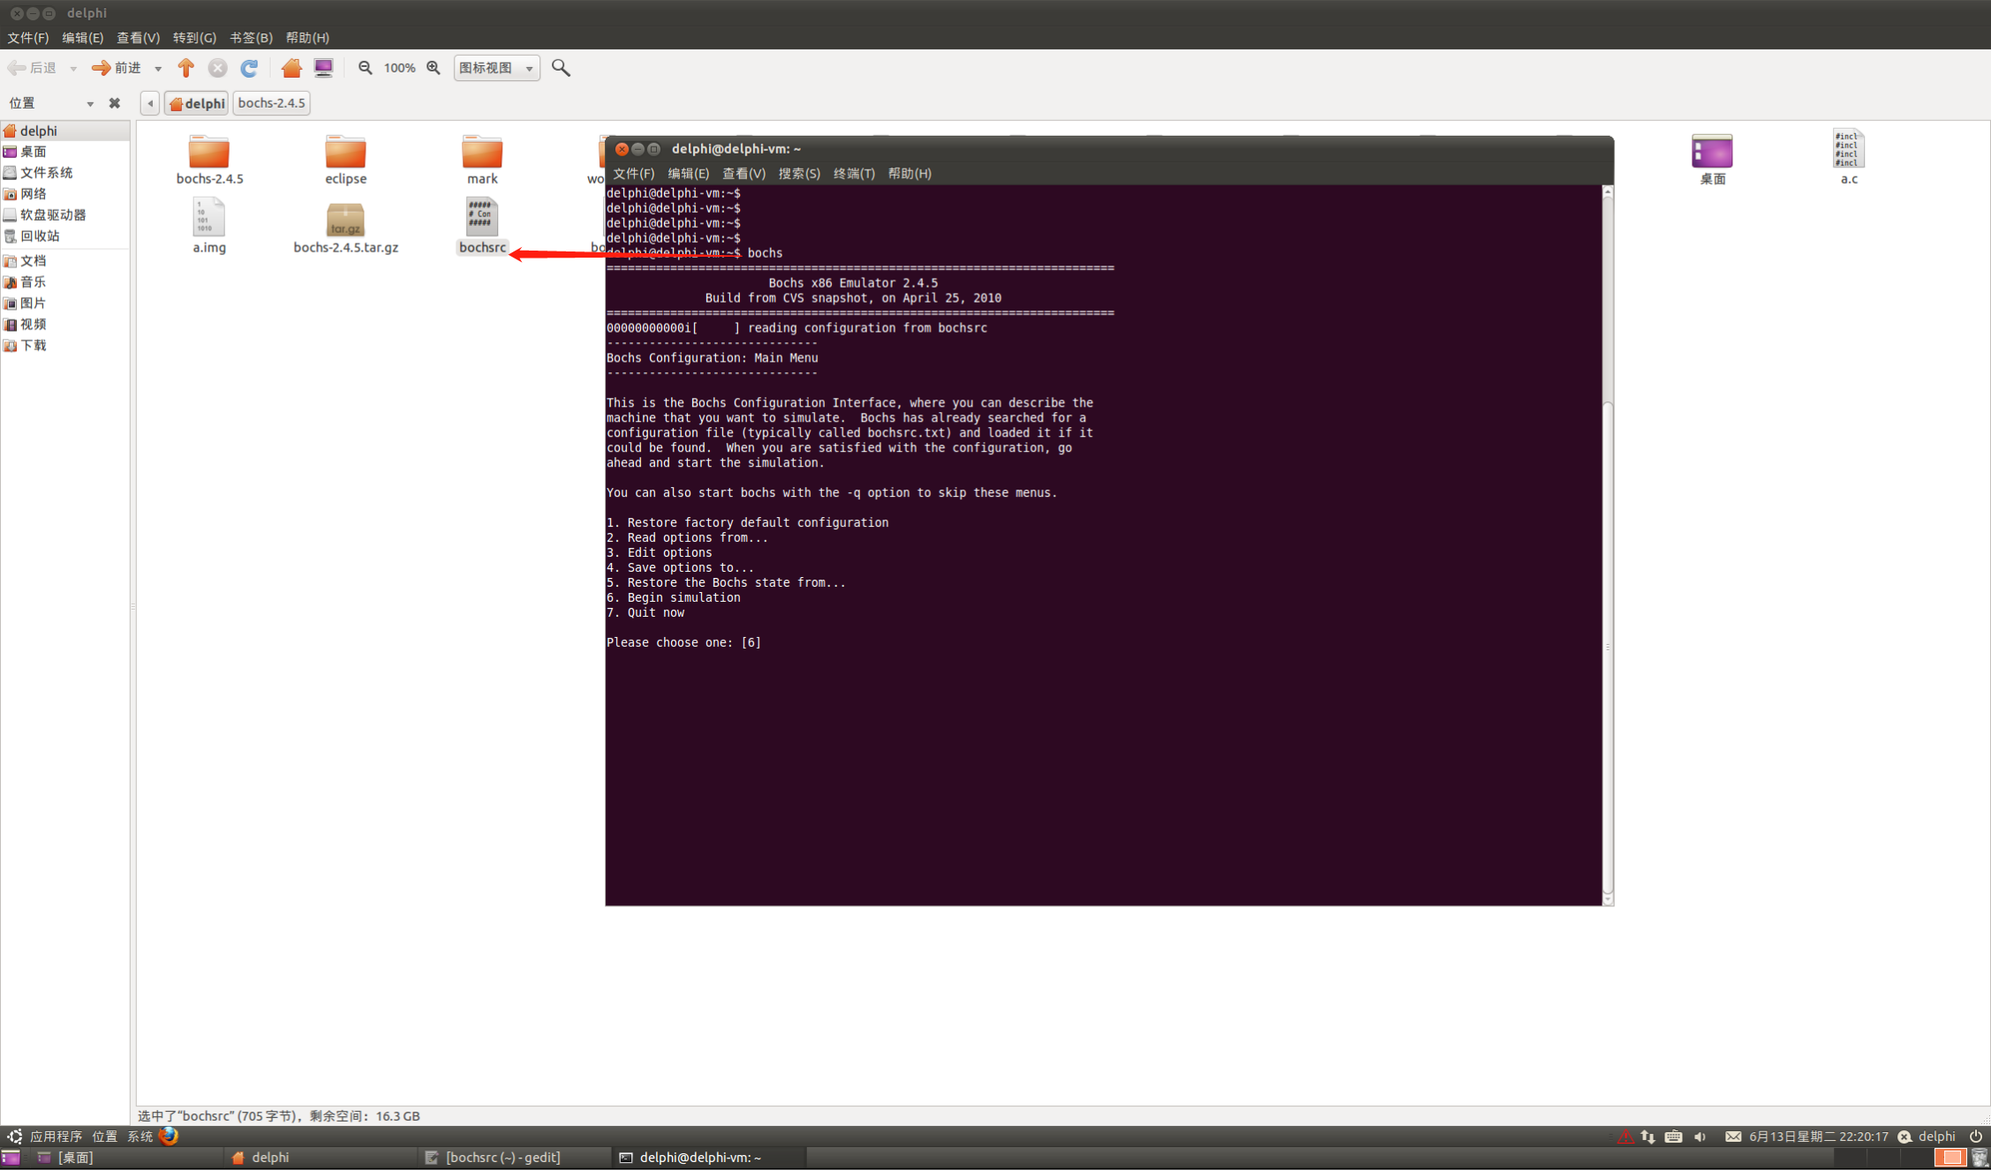Click the zoom out magnifier icon

(365, 68)
